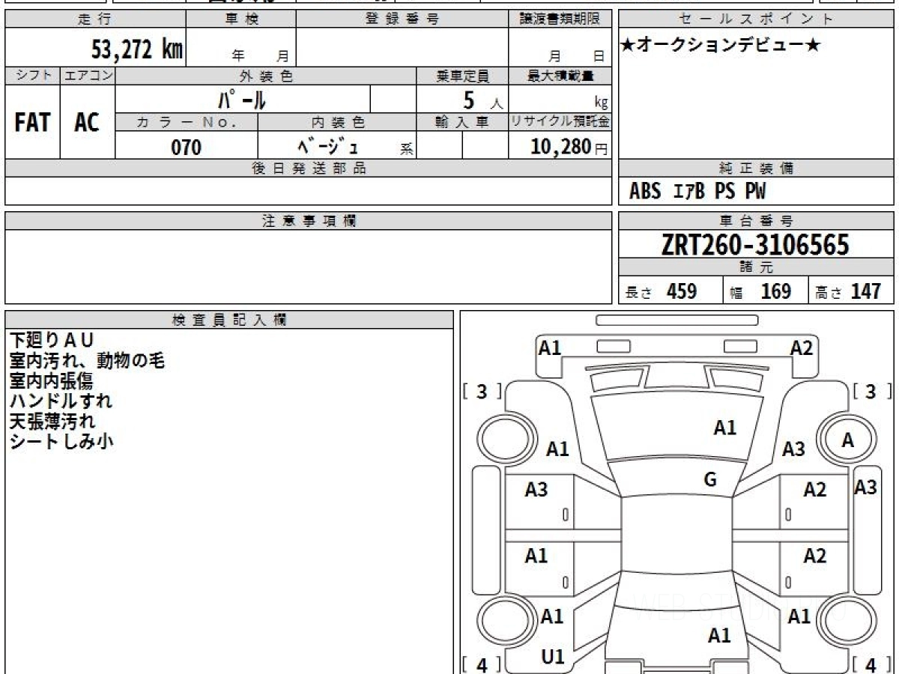Select the seating capacity value 5 人

[482, 100]
